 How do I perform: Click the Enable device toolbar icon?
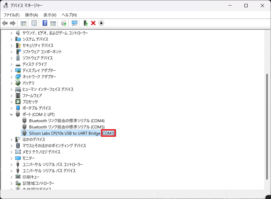(86, 23)
